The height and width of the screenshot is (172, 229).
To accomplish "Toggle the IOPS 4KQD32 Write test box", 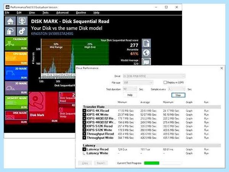I will pos(84,122).
